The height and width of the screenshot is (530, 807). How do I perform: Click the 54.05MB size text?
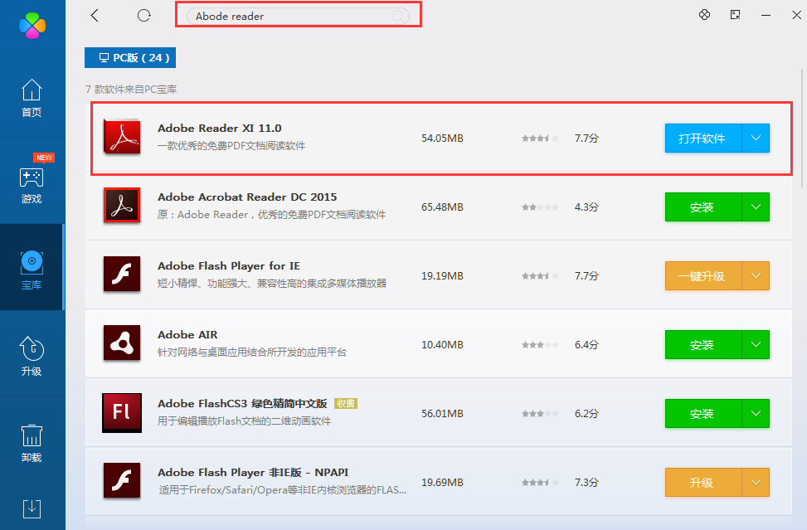tap(442, 139)
